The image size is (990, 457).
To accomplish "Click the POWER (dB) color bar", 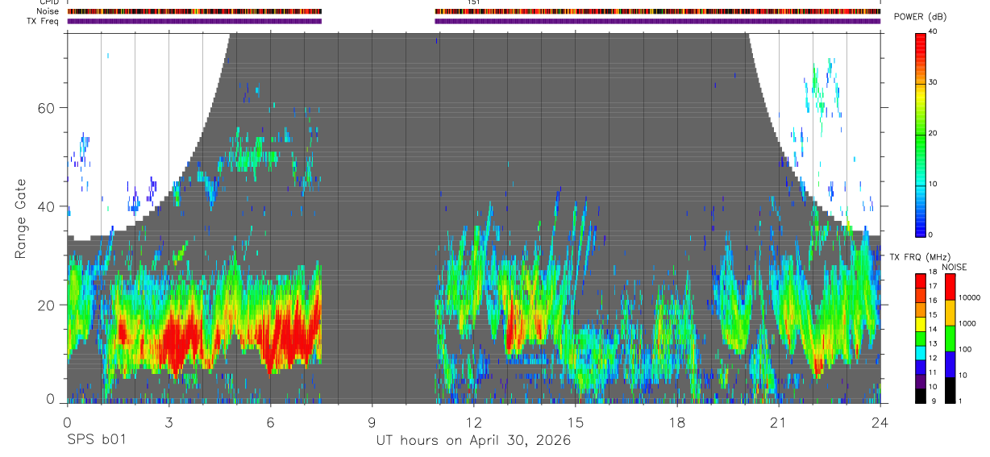I will tap(921, 133).
